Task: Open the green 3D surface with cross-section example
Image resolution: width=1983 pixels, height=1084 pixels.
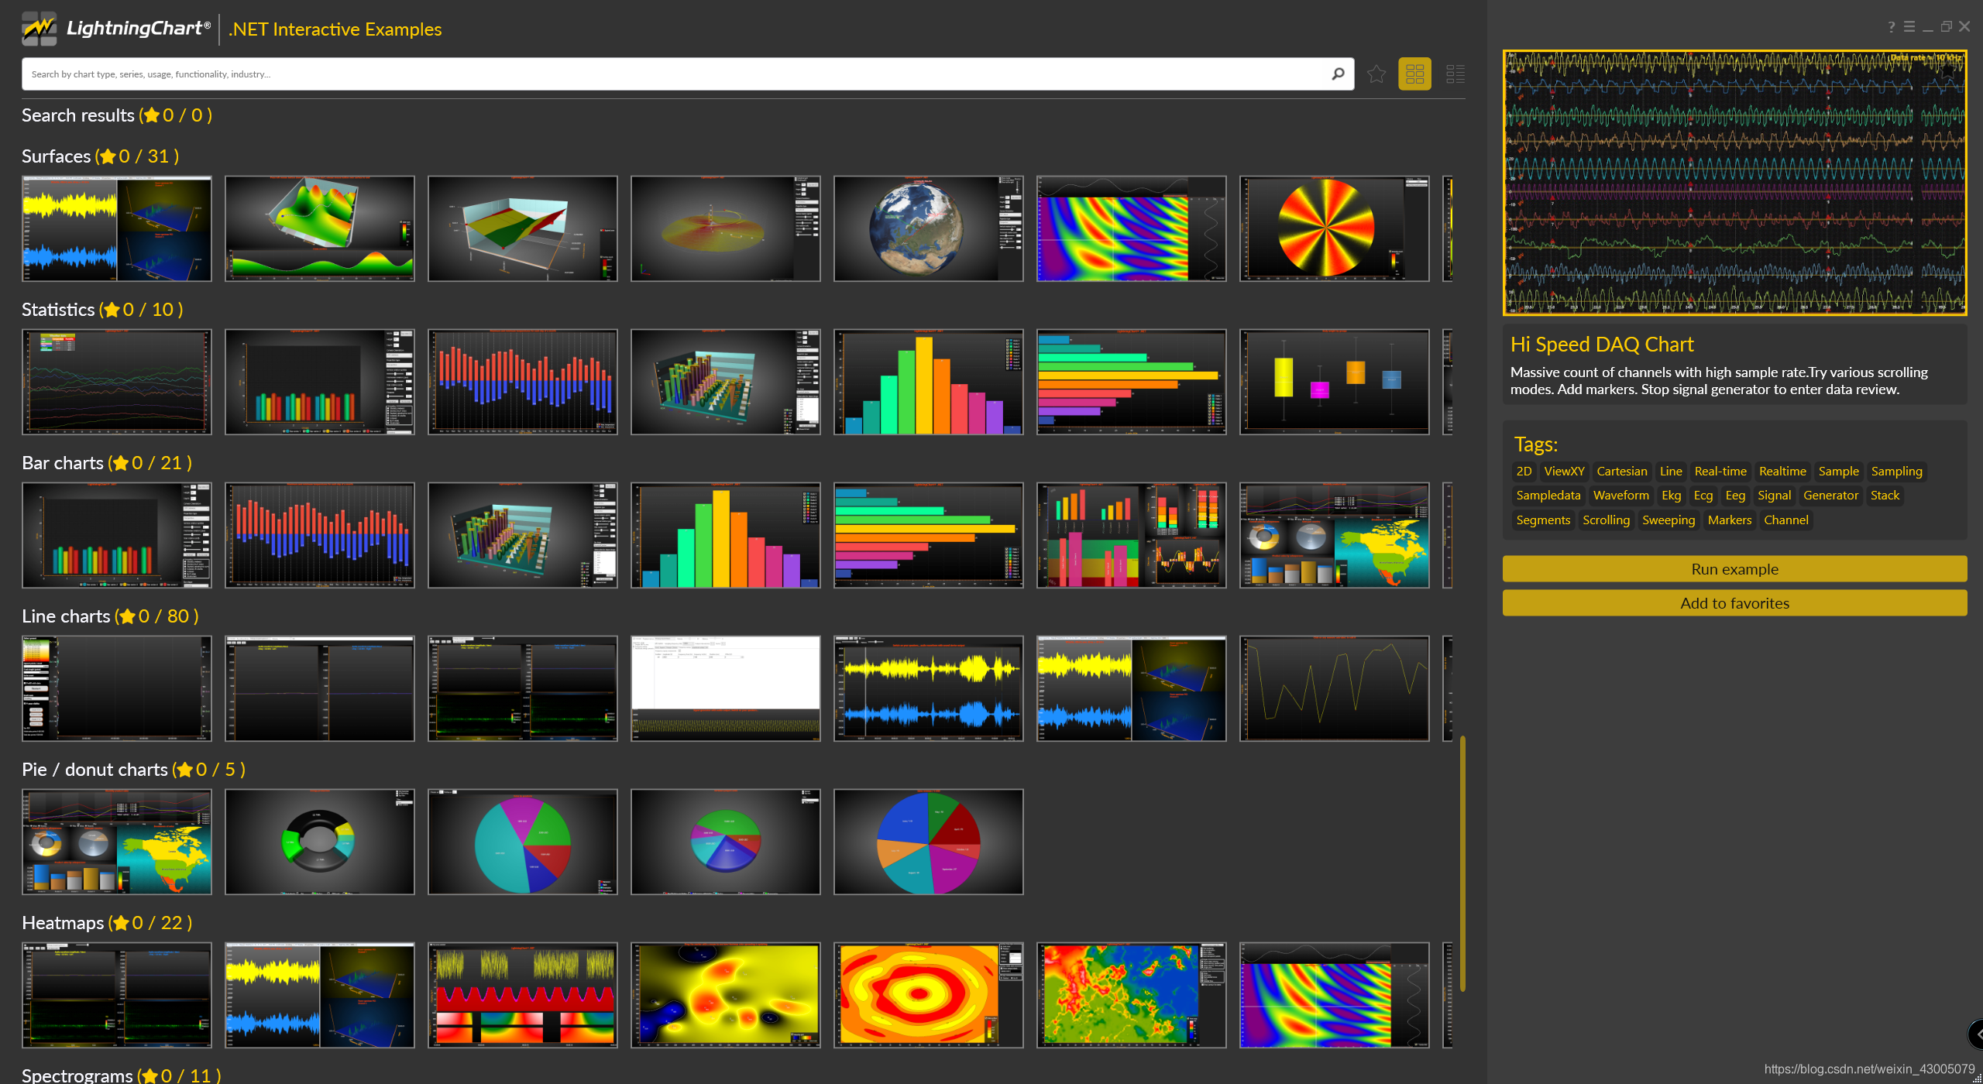Action: (x=319, y=228)
